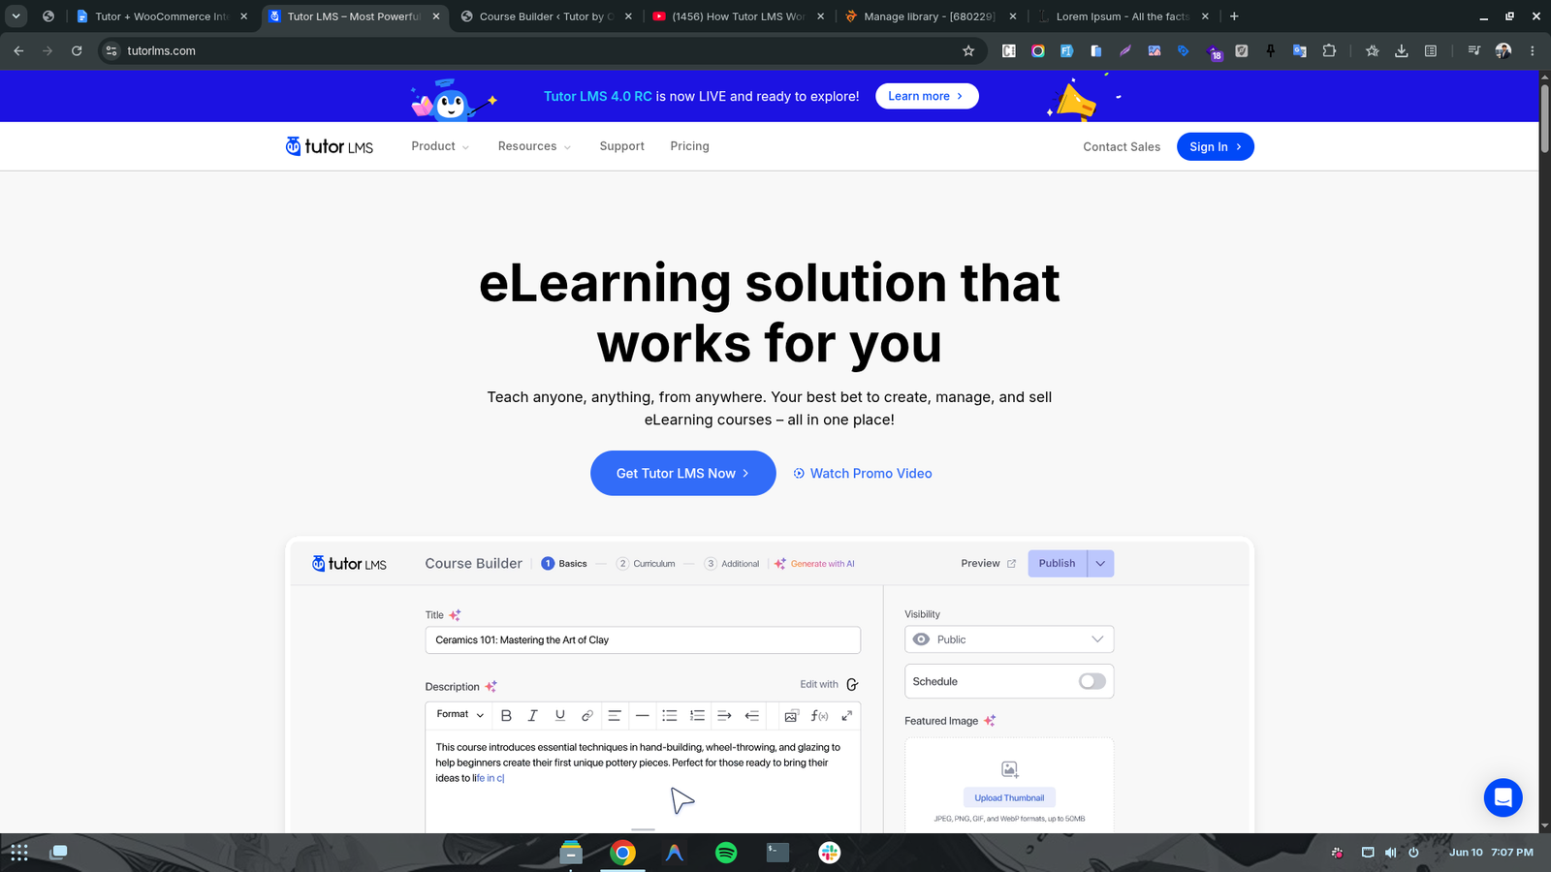Expand the Publish options arrow
This screenshot has height=872, width=1551.
(x=1100, y=564)
